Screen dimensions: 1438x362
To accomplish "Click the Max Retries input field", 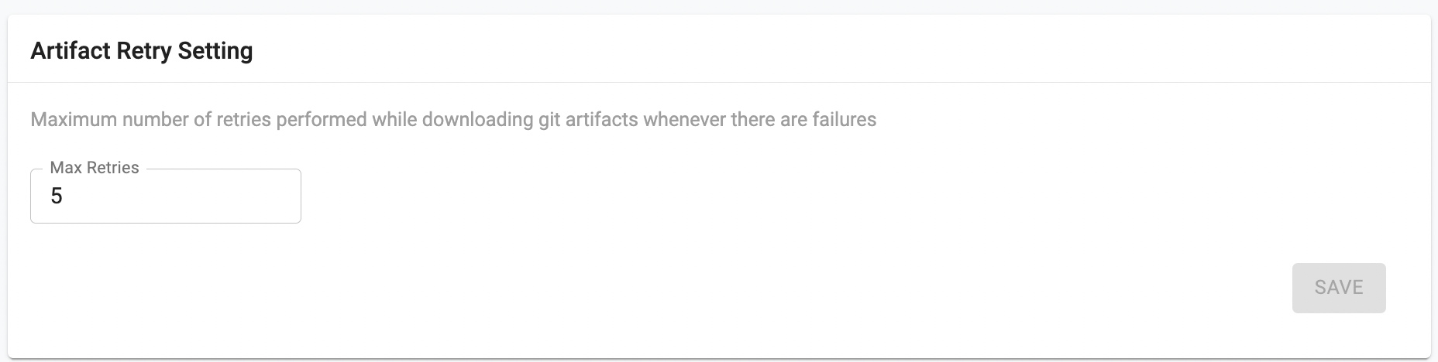I will click(165, 196).
